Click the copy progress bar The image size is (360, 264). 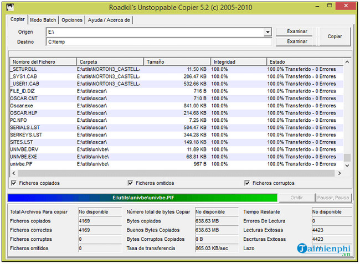pos(142,198)
